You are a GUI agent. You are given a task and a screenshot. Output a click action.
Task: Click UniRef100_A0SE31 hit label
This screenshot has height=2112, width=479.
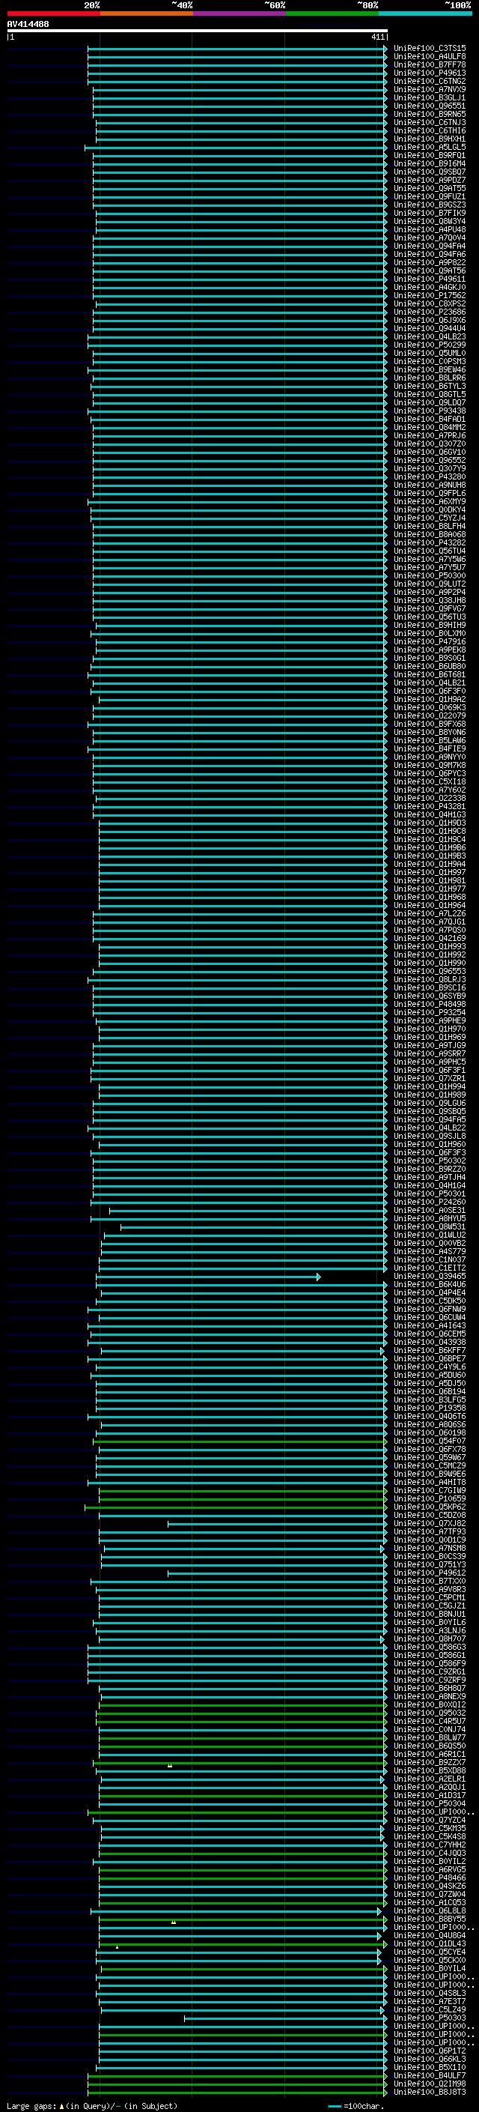[x=430, y=1210]
